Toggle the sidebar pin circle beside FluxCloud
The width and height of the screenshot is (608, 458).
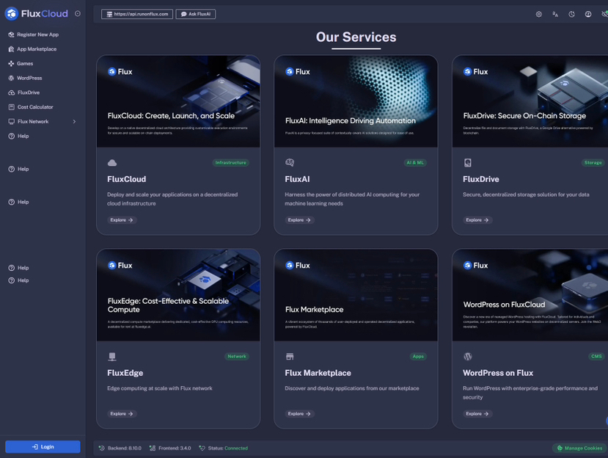tap(78, 14)
